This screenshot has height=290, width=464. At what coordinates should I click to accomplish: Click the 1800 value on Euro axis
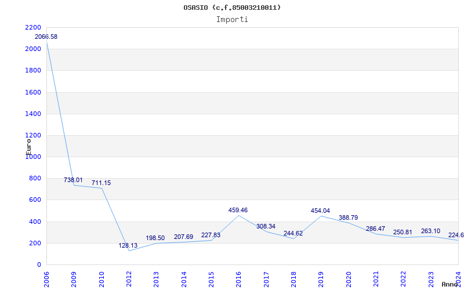33,71
